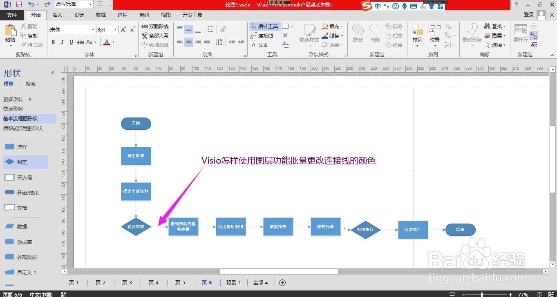The image size is (557, 297).
Task: Toggle strikethrough (abc) formatting
Action: tap(81, 42)
